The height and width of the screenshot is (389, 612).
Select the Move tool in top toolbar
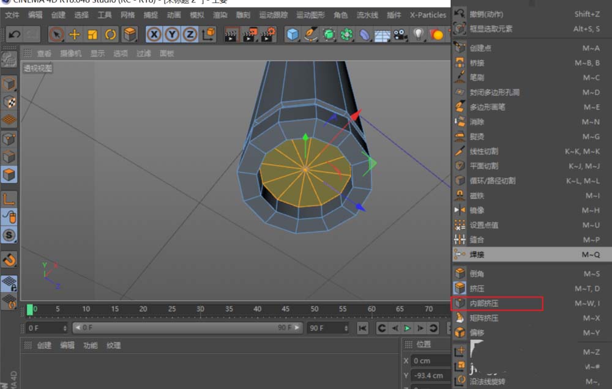pos(75,35)
